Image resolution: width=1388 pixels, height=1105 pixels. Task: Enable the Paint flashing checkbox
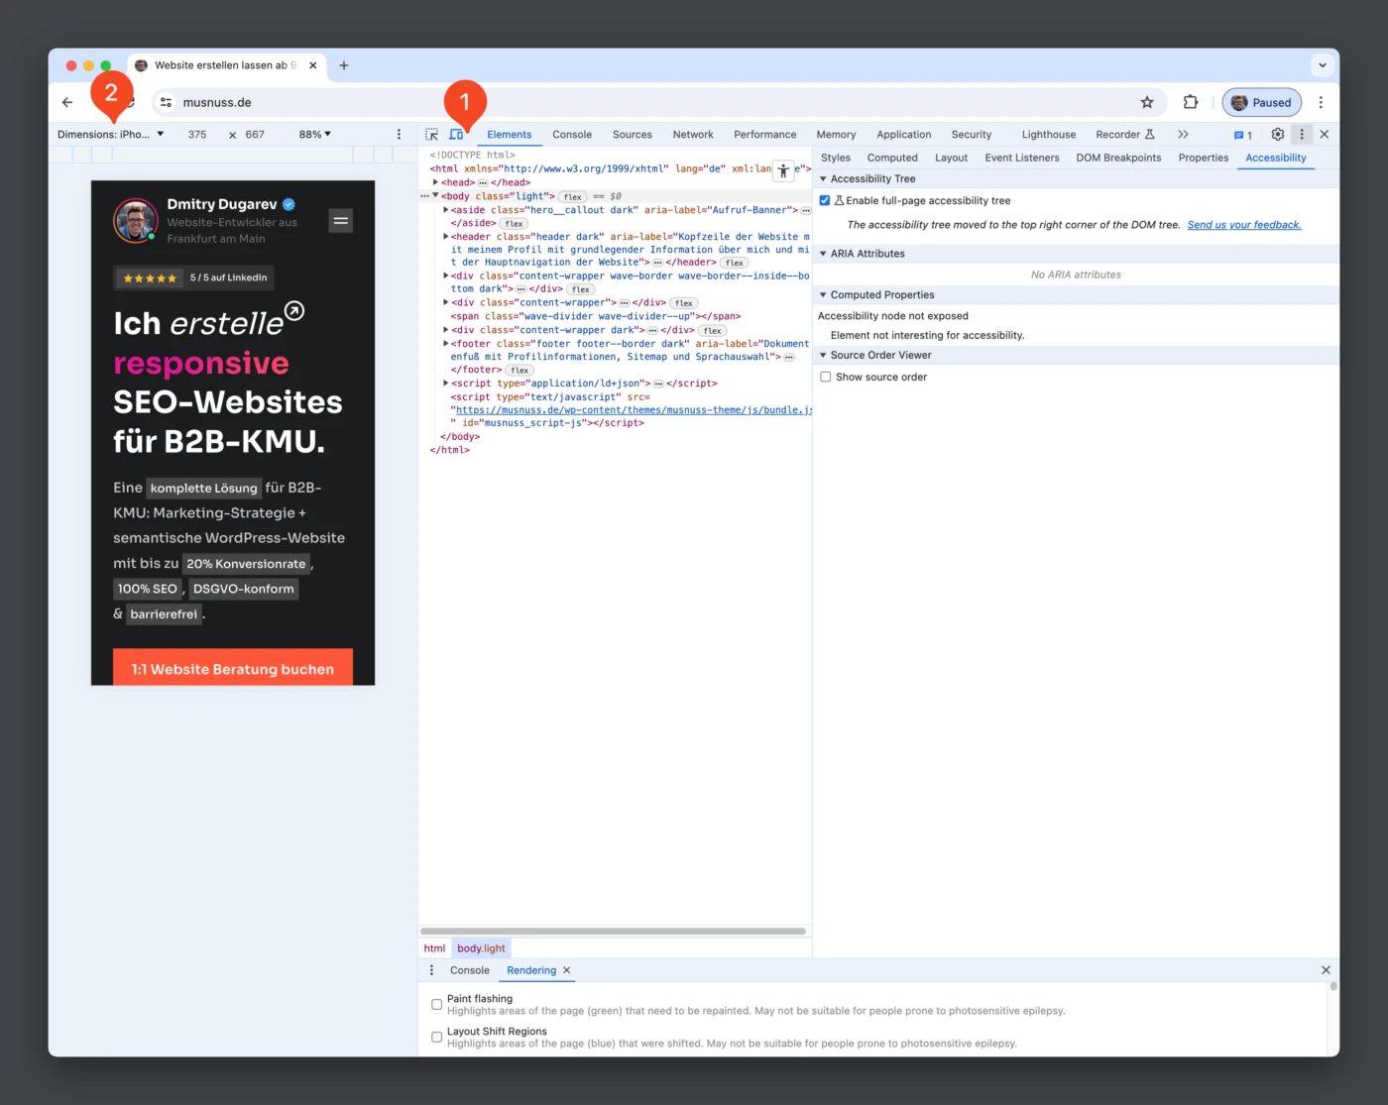click(x=436, y=1004)
